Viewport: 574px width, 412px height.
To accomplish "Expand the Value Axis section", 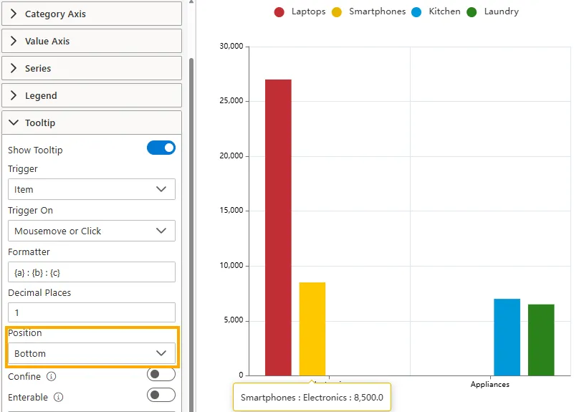I will [92, 41].
